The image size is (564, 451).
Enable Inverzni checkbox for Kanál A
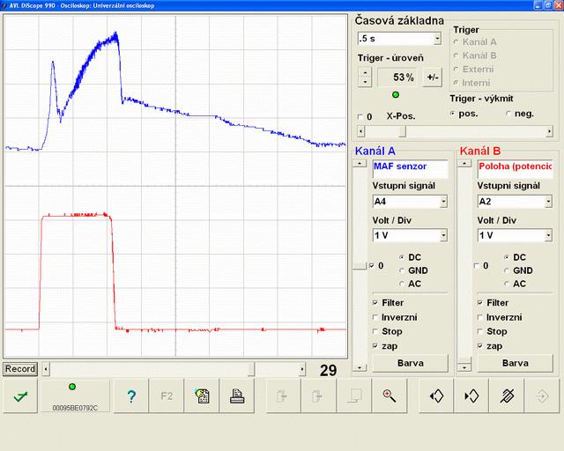point(376,317)
